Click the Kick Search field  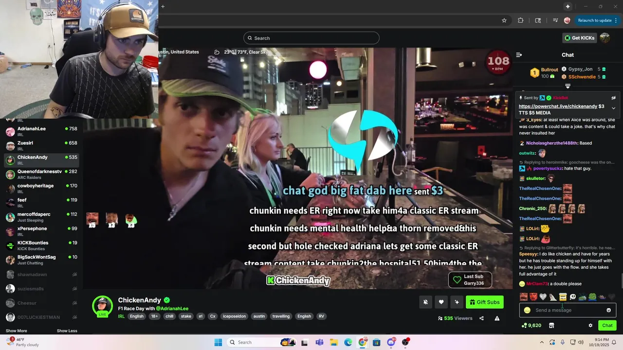311,38
